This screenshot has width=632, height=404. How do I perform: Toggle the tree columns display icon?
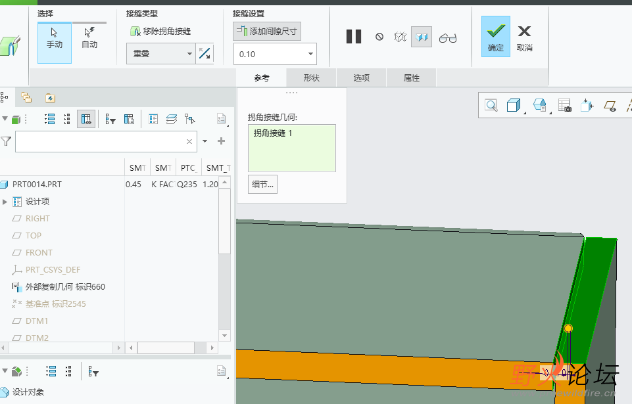tap(86, 119)
